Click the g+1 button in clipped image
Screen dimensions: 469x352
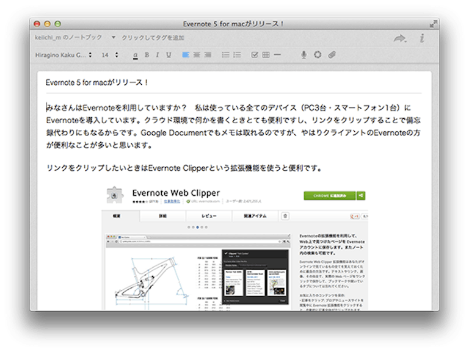(355, 217)
